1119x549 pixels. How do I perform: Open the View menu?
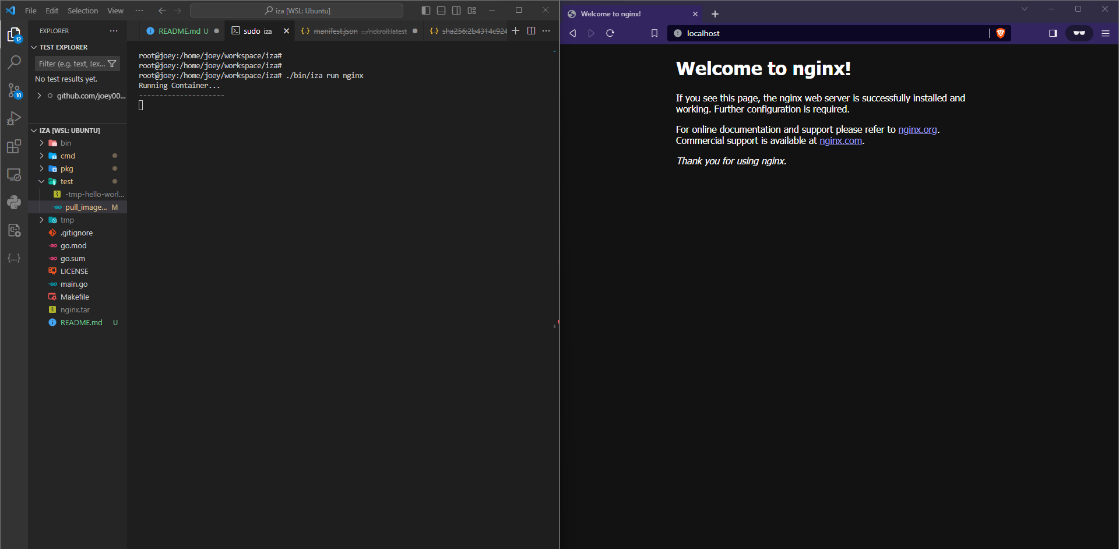pyautogui.click(x=115, y=10)
